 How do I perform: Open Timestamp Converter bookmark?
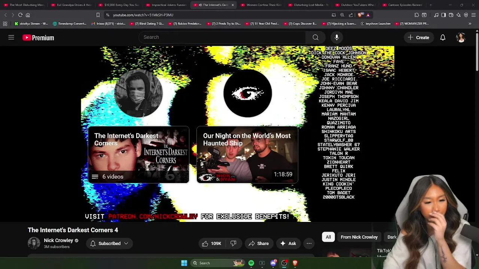pyautogui.click(x=70, y=24)
